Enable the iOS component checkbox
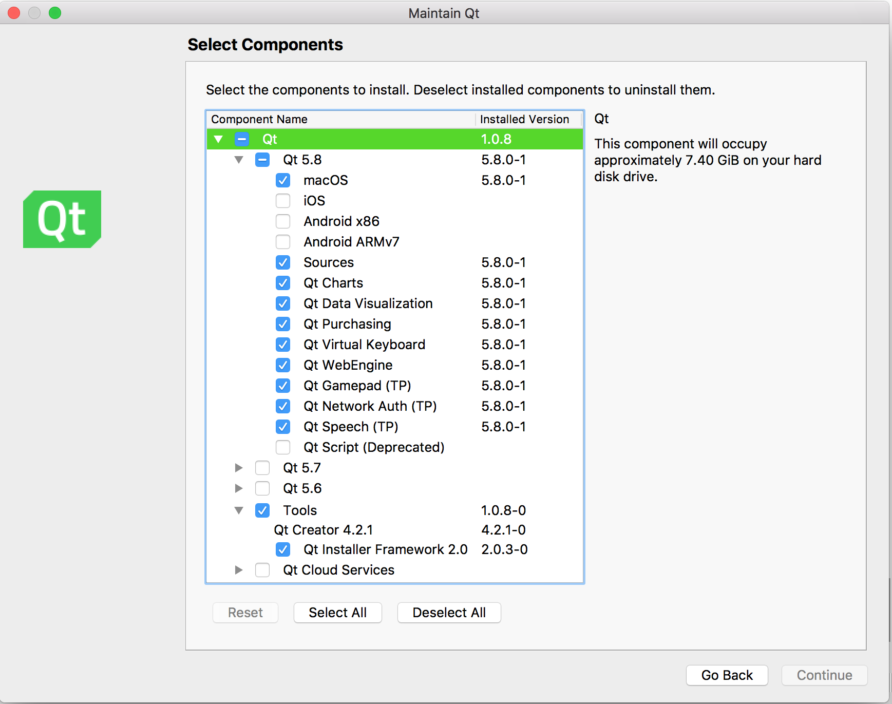Image resolution: width=892 pixels, height=704 pixels. (283, 201)
